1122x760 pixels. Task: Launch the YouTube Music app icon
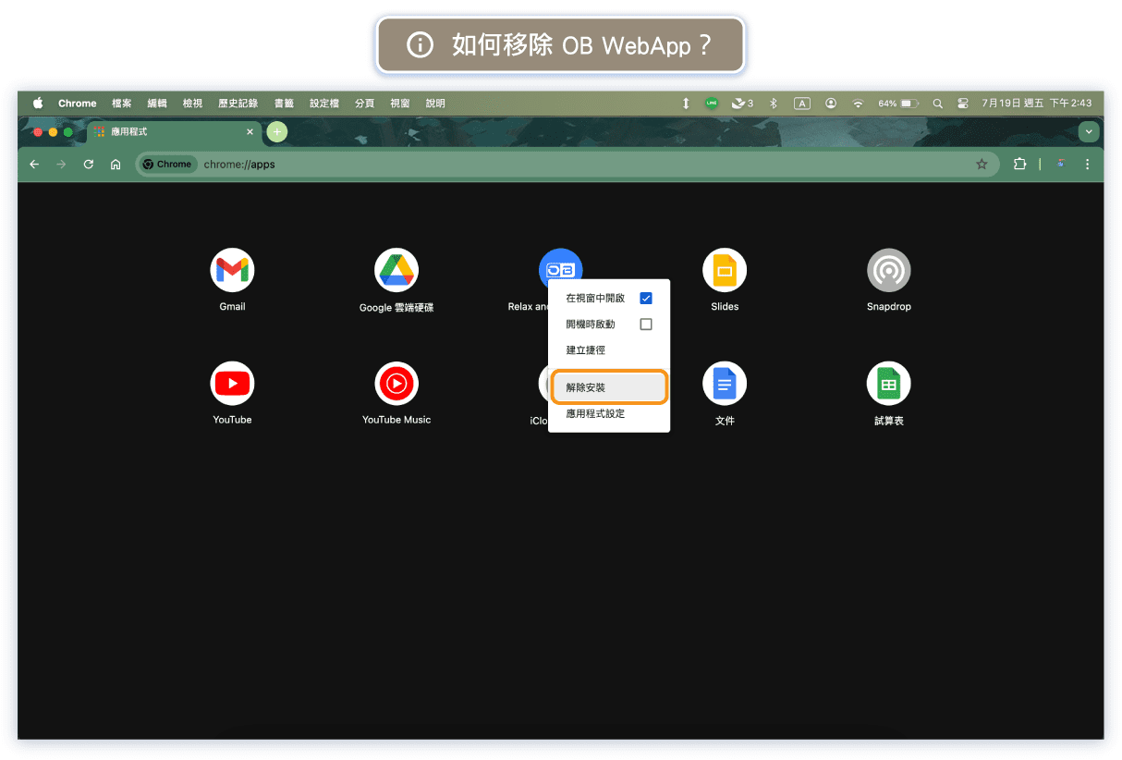[396, 383]
